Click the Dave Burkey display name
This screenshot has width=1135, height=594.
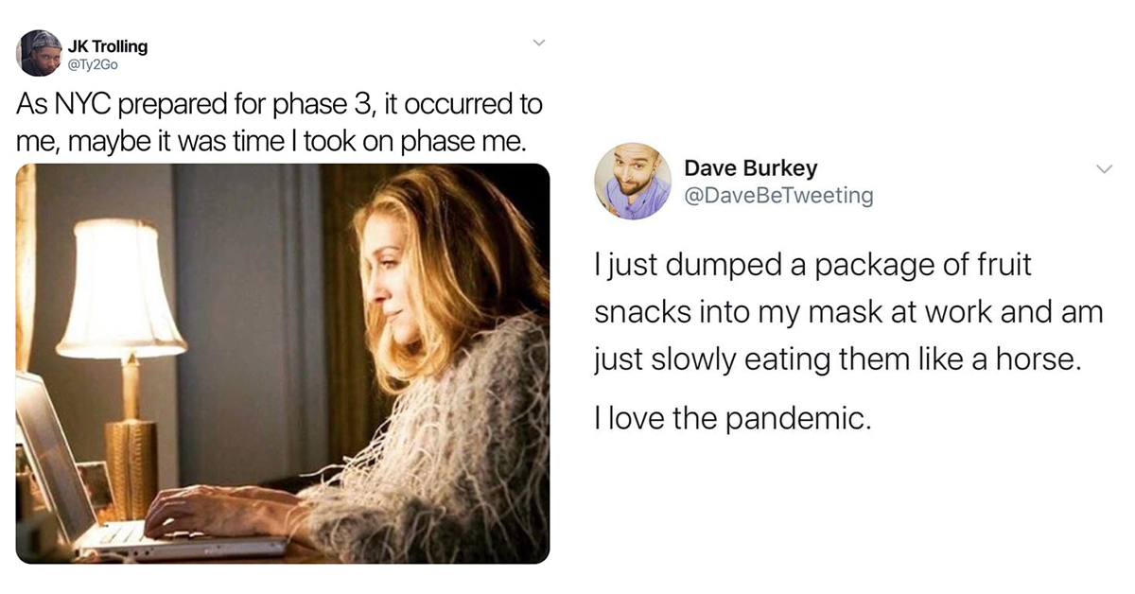click(x=750, y=168)
